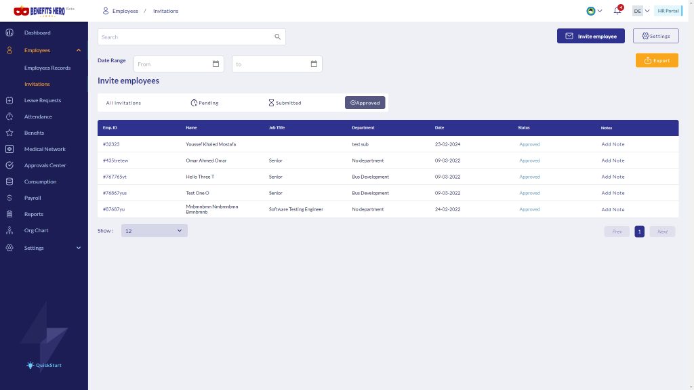Viewport: 694px width, 390px height.
Task: Switch to Pending invitations tab
Action: (x=205, y=103)
